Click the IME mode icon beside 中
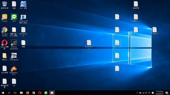 click(153, 93)
